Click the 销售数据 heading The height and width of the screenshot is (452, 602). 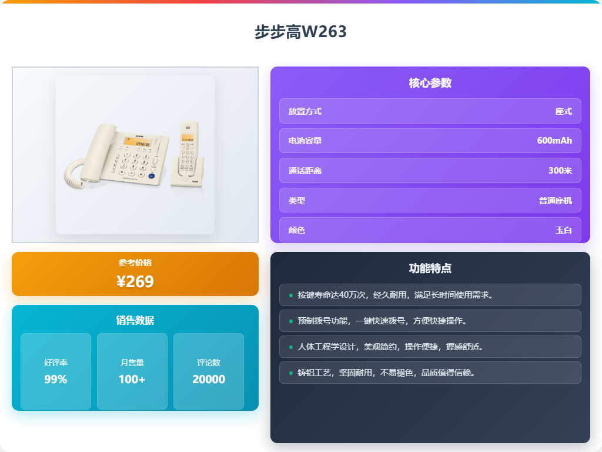coord(135,320)
